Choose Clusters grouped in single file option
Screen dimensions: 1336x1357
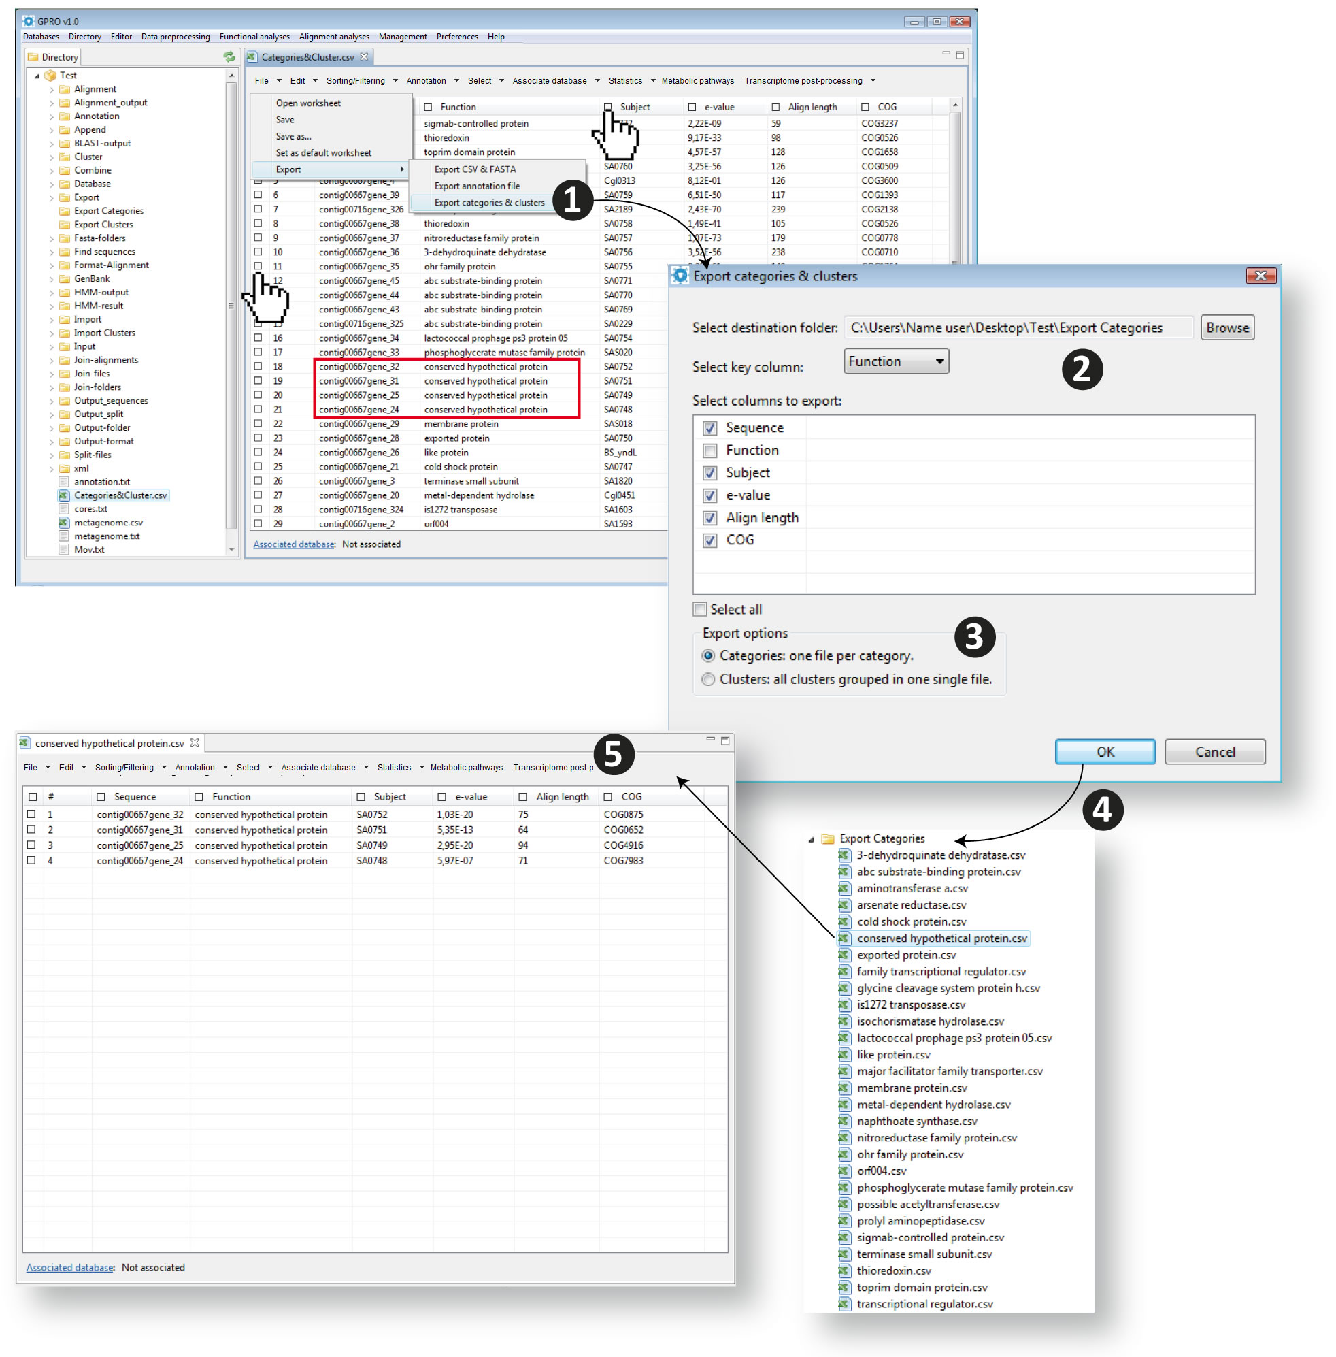tap(708, 680)
